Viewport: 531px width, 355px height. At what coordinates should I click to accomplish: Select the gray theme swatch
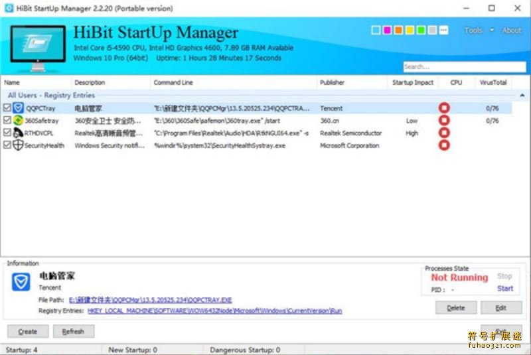433,31
